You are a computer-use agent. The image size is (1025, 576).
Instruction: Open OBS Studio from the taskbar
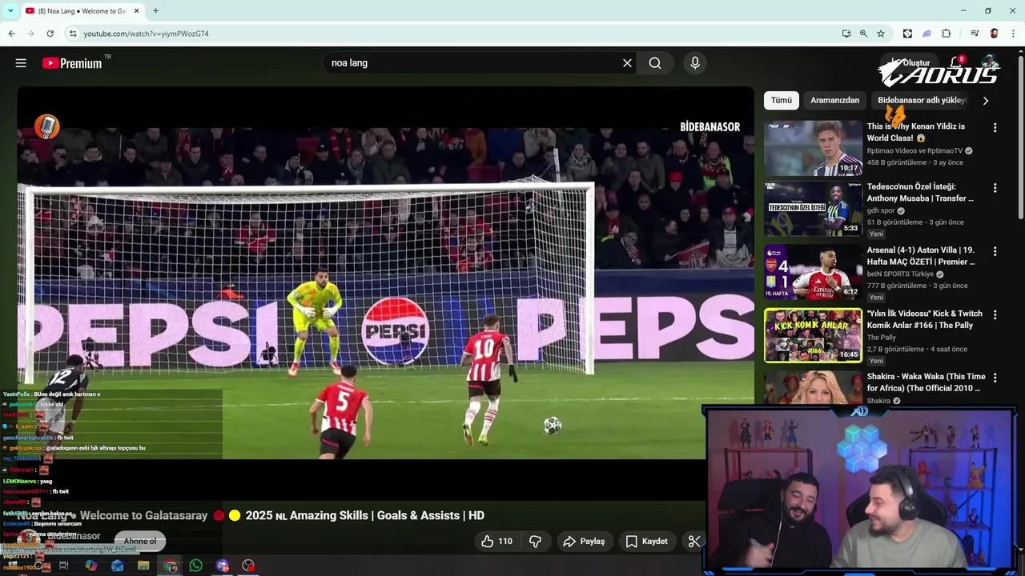tap(248, 566)
